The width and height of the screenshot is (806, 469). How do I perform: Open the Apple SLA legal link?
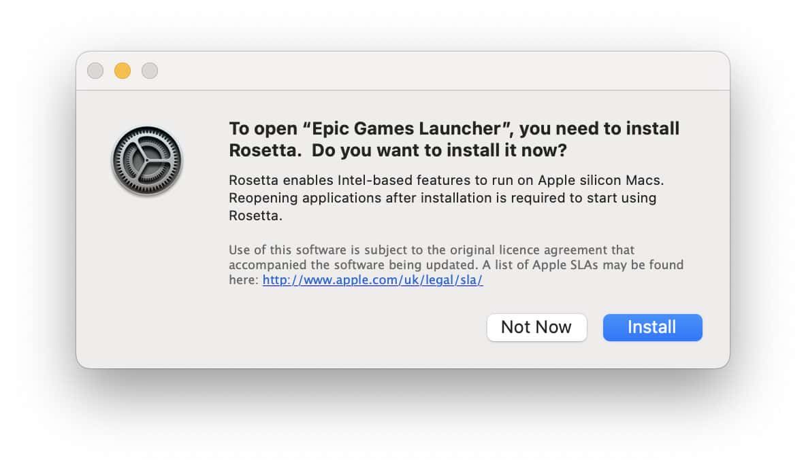coord(372,280)
